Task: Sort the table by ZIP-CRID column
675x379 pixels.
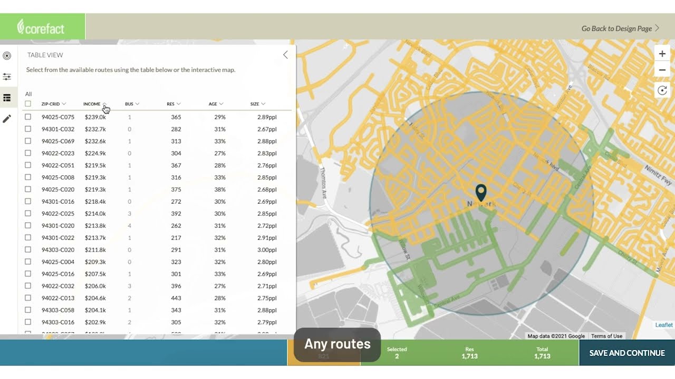Action: pos(53,104)
